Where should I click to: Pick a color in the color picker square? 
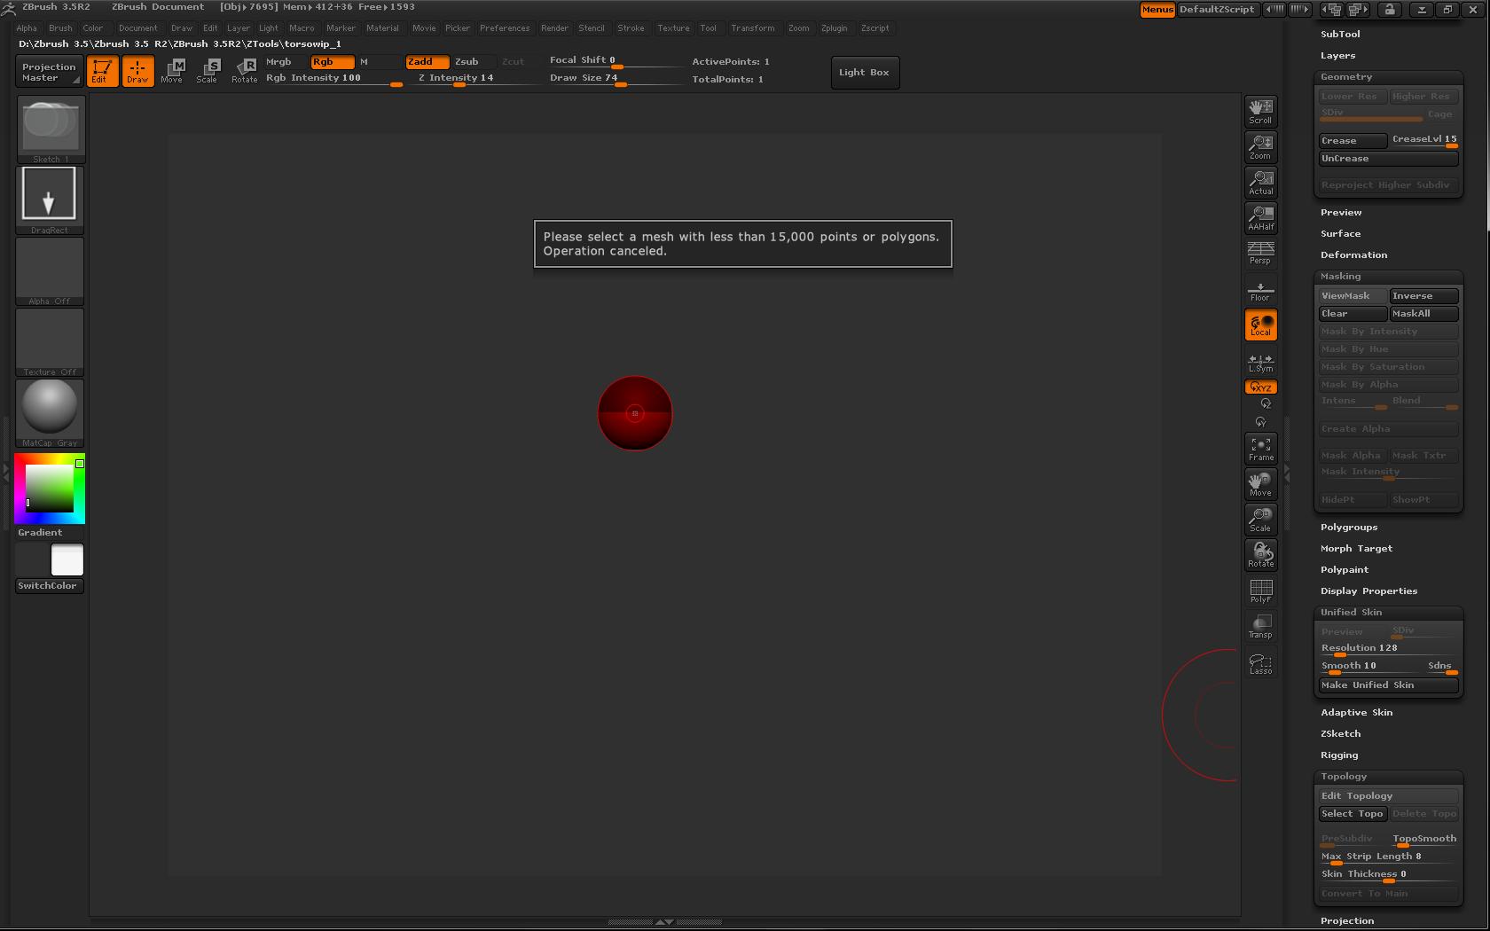click(x=49, y=489)
